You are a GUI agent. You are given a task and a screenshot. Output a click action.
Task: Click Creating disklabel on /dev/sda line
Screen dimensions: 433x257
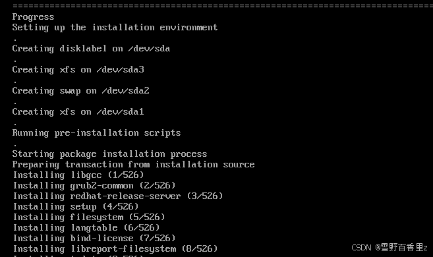click(91, 49)
